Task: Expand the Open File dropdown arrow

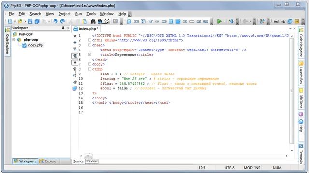Action: coord(25,21)
